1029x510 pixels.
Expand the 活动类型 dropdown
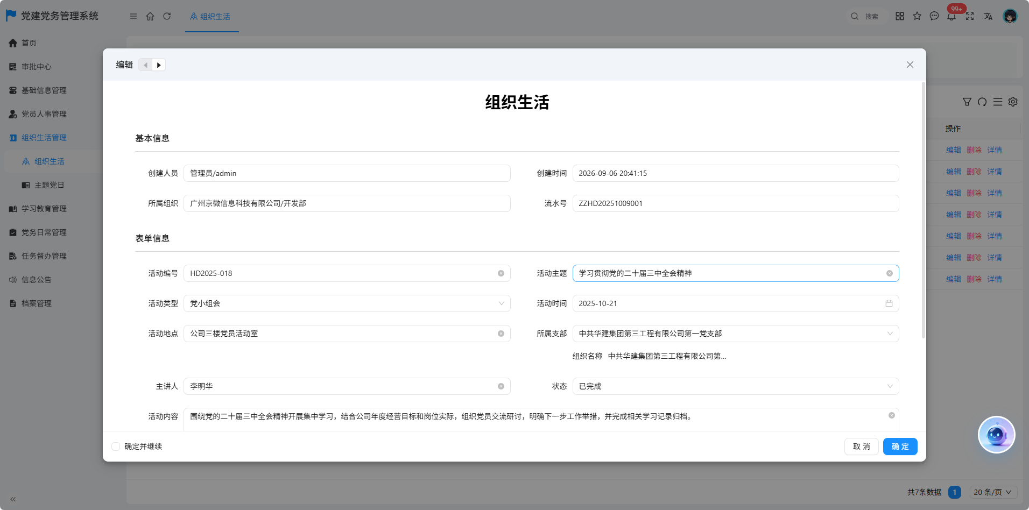coord(347,303)
